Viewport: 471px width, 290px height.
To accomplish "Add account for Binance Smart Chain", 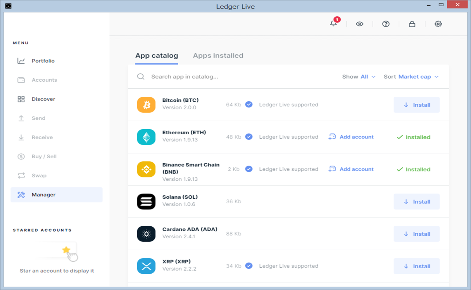I will [x=351, y=169].
